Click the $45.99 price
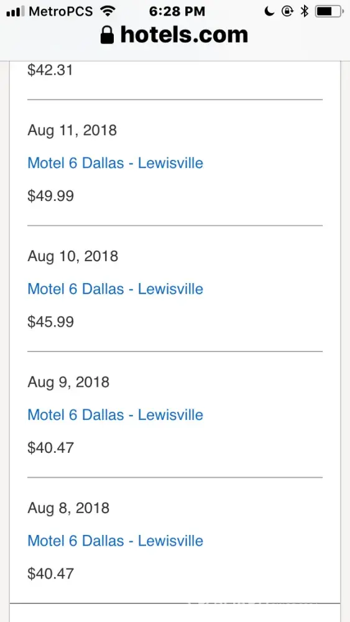 click(51, 322)
